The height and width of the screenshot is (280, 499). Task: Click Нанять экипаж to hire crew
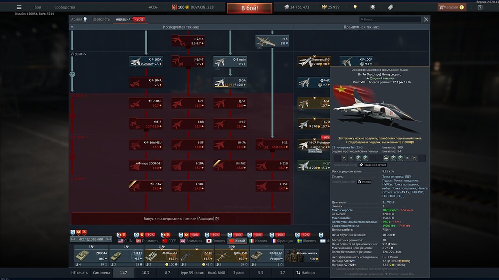coord(302,256)
